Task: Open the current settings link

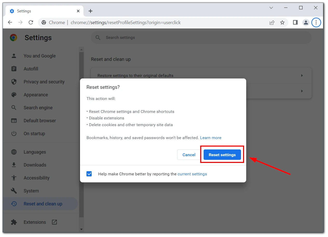Action: [x=192, y=174]
